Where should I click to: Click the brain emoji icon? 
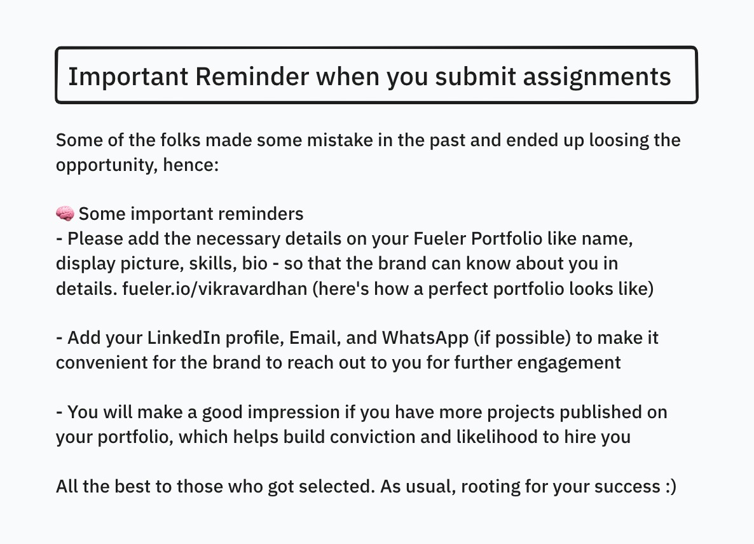point(65,214)
